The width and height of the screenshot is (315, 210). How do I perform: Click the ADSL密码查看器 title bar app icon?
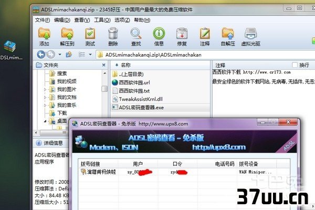75,123
